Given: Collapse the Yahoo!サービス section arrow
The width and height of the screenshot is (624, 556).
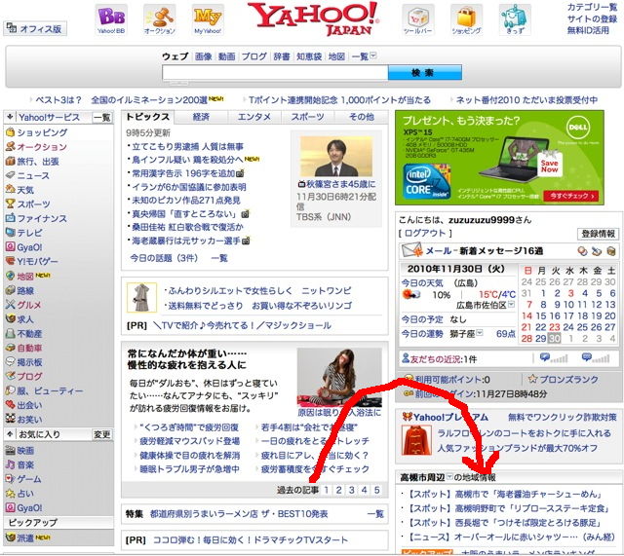Looking at the screenshot, I should (x=10, y=117).
